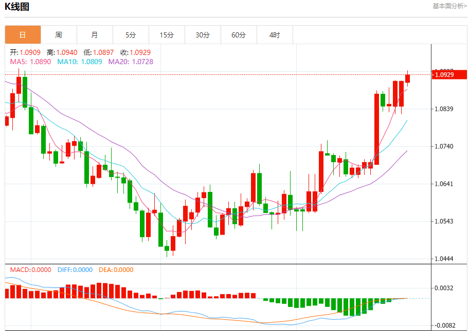Open the 15分 interval tab
469x331 pixels.
(167, 35)
